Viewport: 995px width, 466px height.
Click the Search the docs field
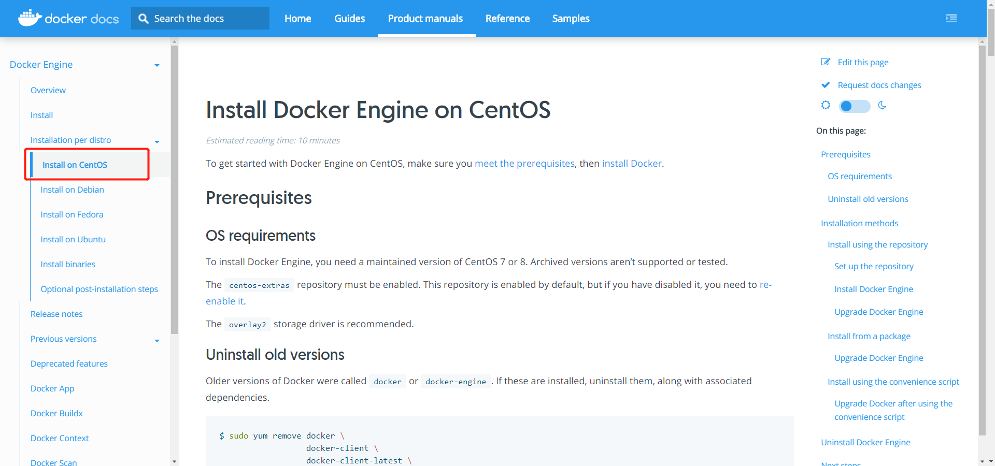(207, 19)
